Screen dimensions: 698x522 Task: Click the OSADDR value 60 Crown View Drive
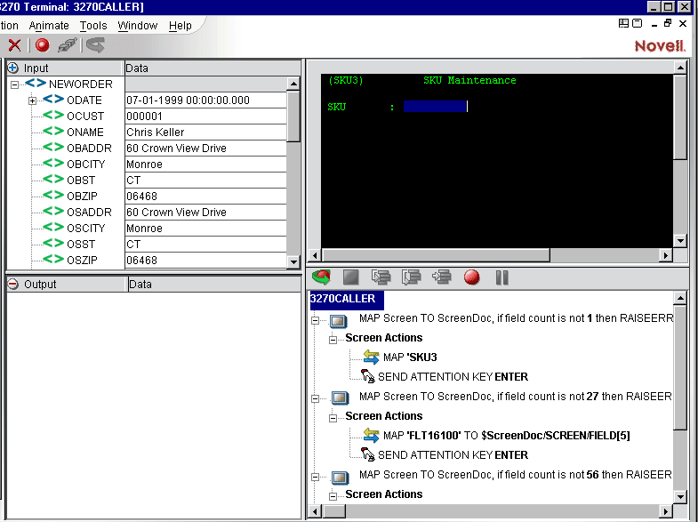click(x=205, y=213)
